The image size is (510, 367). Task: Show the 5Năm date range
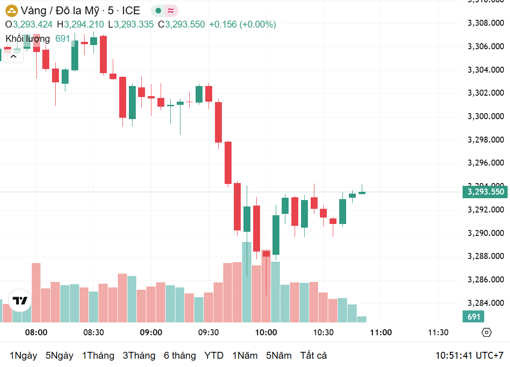click(x=278, y=356)
